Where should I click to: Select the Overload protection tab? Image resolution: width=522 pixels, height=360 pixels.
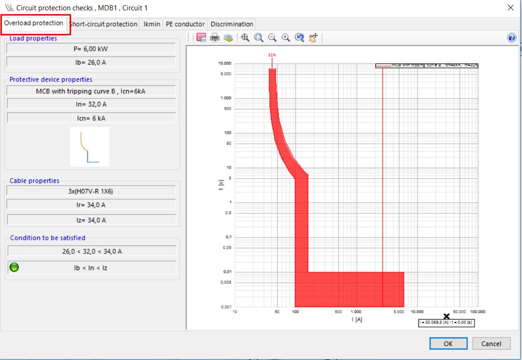coord(34,23)
